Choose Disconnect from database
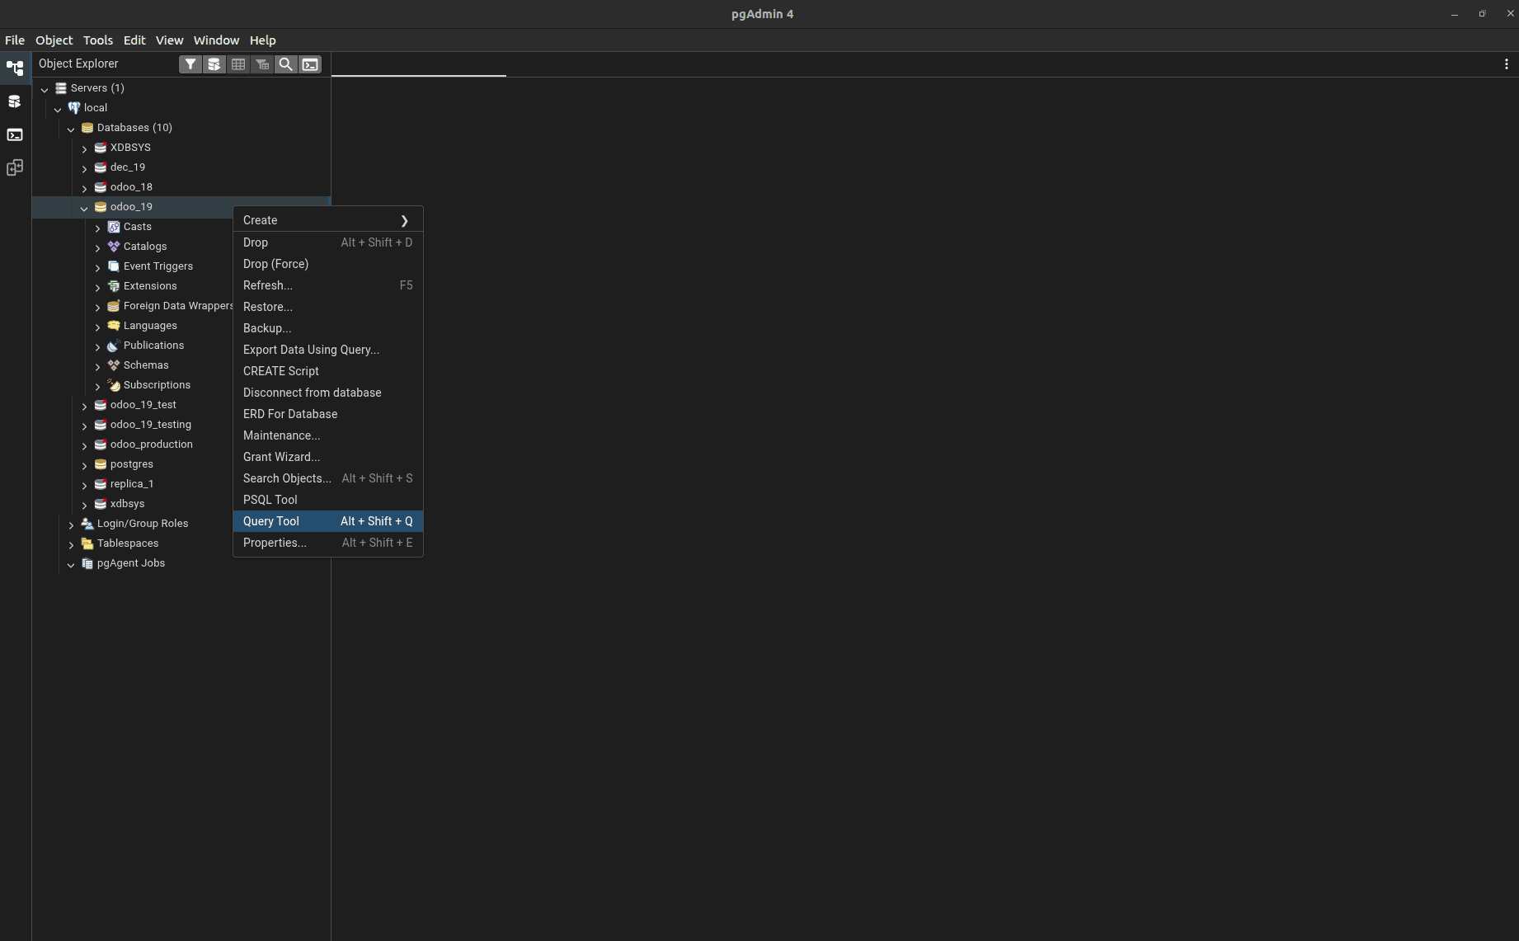Image resolution: width=1519 pixels, height=941 pixels. [312, 393]
